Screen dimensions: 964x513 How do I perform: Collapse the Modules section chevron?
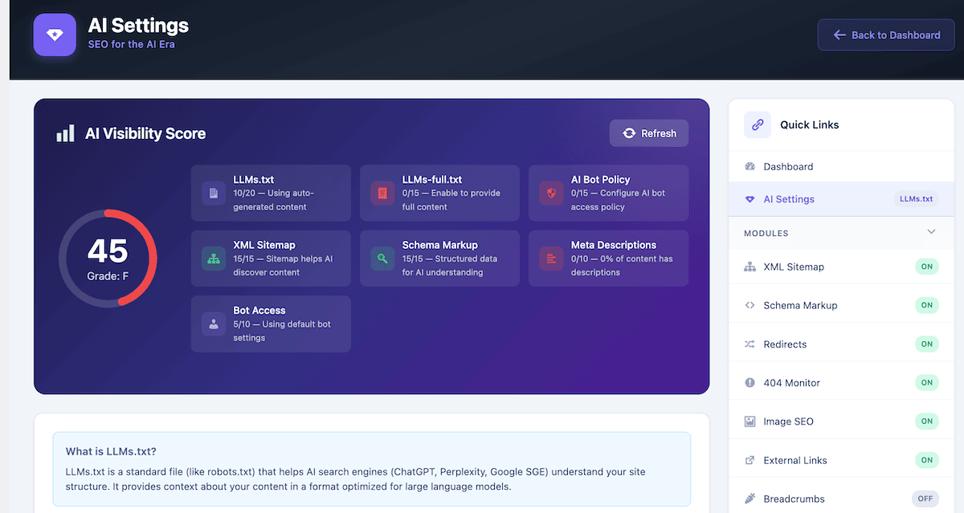tap(932, 232)
